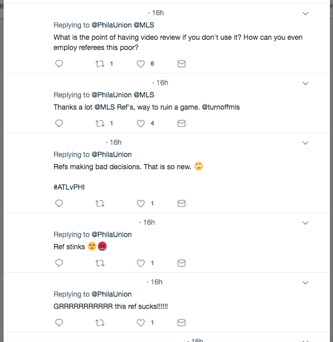Image resolution: width=333 pixels, height=342 pixels.
Task: Like the "way to ruin a game" tweet
Action: pyautogui.click(x=141, y=123)
